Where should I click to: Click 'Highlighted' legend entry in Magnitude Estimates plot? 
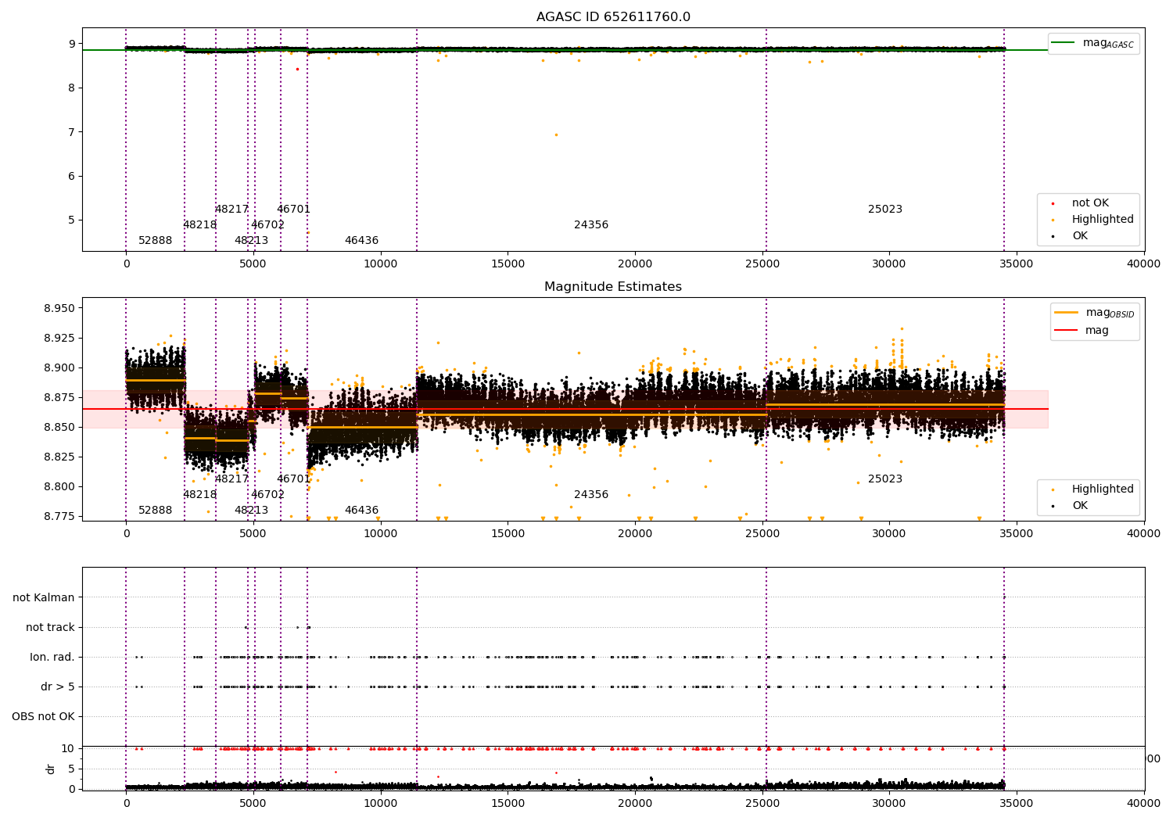pyautogui.click(x=1093, y=489)
